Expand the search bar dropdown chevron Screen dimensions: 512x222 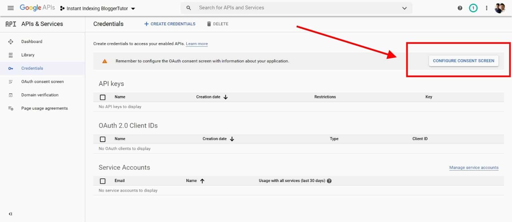click(404, 8)
